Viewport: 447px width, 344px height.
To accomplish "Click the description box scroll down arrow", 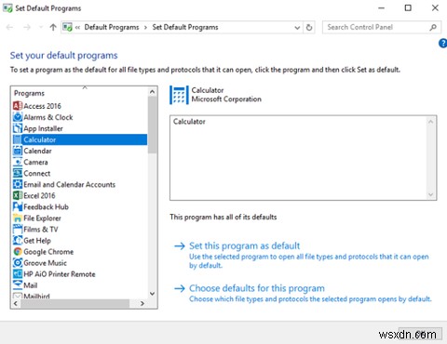I will 430,194.
